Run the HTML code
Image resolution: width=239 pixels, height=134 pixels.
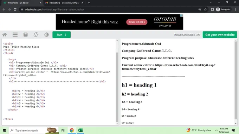point(62,35)
